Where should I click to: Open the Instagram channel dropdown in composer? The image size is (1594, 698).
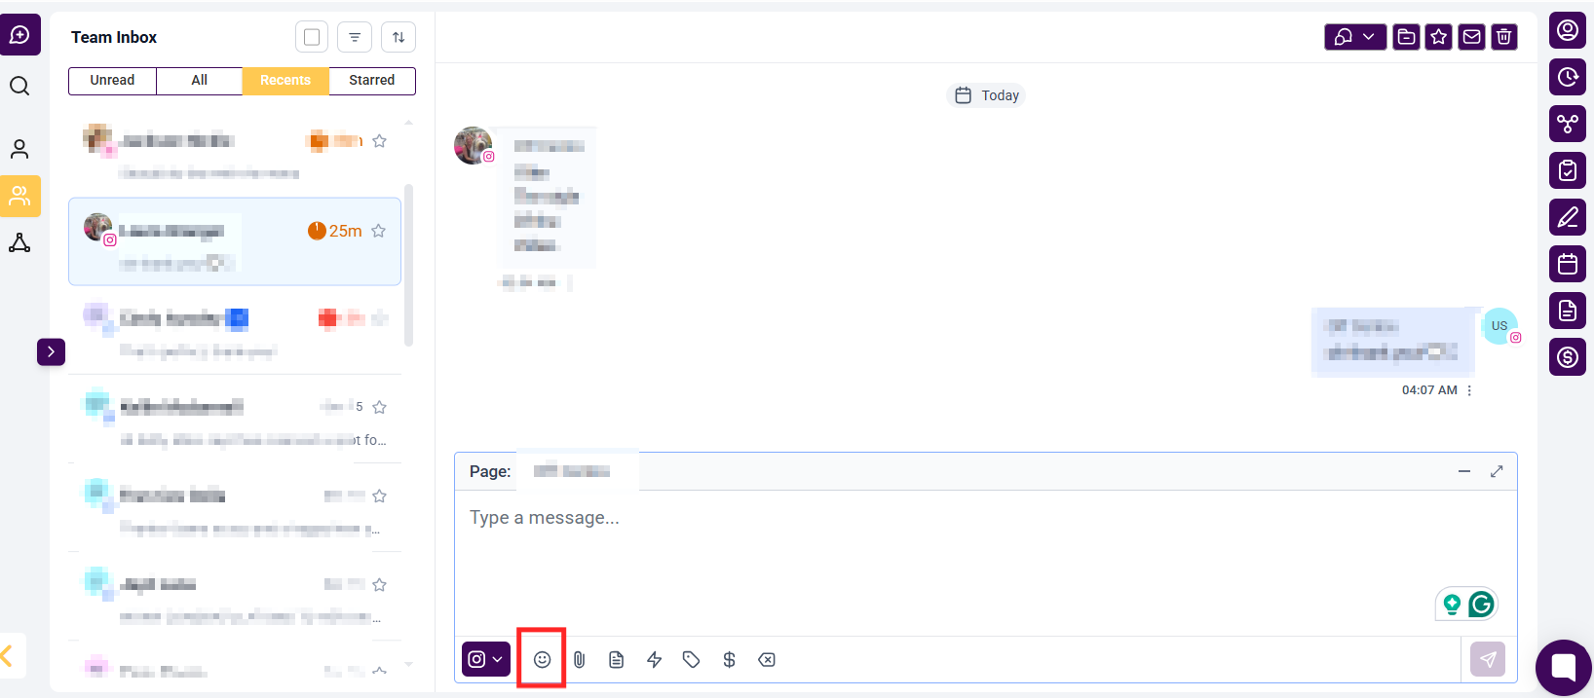click(x=485, y=659)
